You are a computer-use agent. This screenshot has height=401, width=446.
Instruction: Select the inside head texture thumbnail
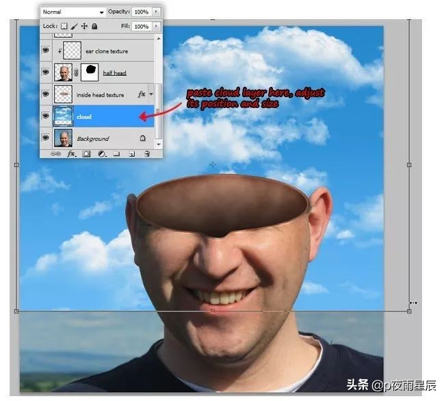[x=63, y=94]
